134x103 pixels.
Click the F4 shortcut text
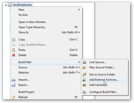coord(76,27)
